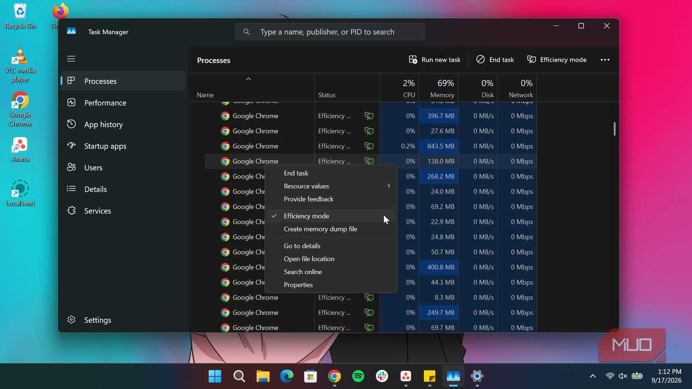Choose End task in the context menu
Viewport: 692px width, 389px height.
331,173
